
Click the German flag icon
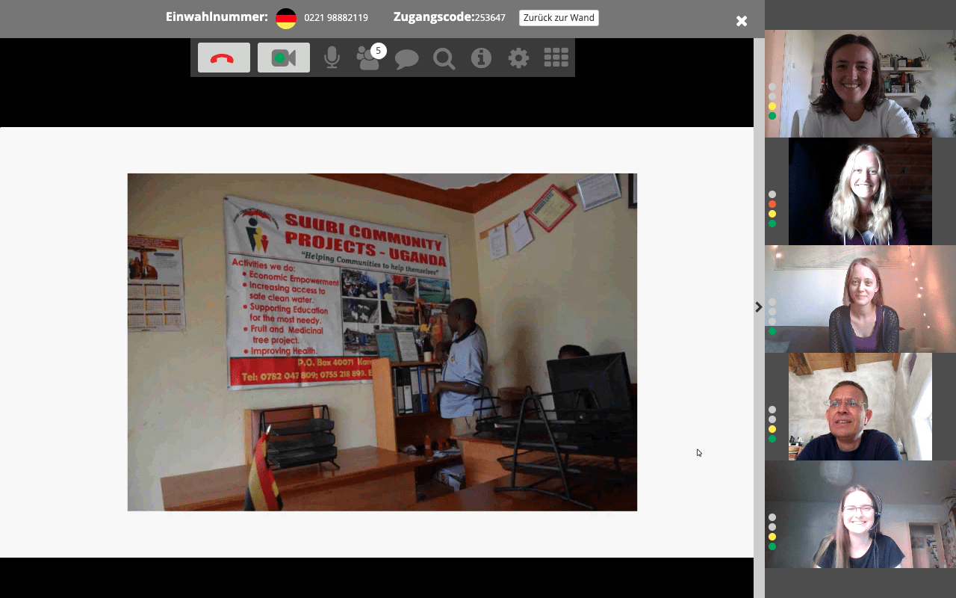point(286,19)
